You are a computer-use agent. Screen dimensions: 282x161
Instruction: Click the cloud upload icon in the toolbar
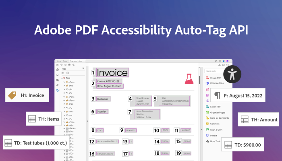(x=65, y=65)
